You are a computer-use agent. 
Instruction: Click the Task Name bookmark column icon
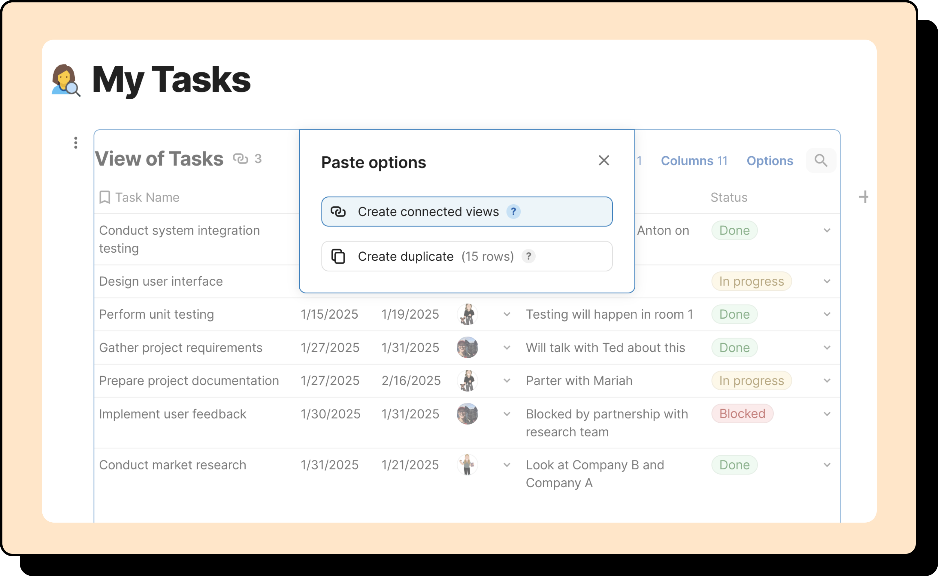[105, 197]
